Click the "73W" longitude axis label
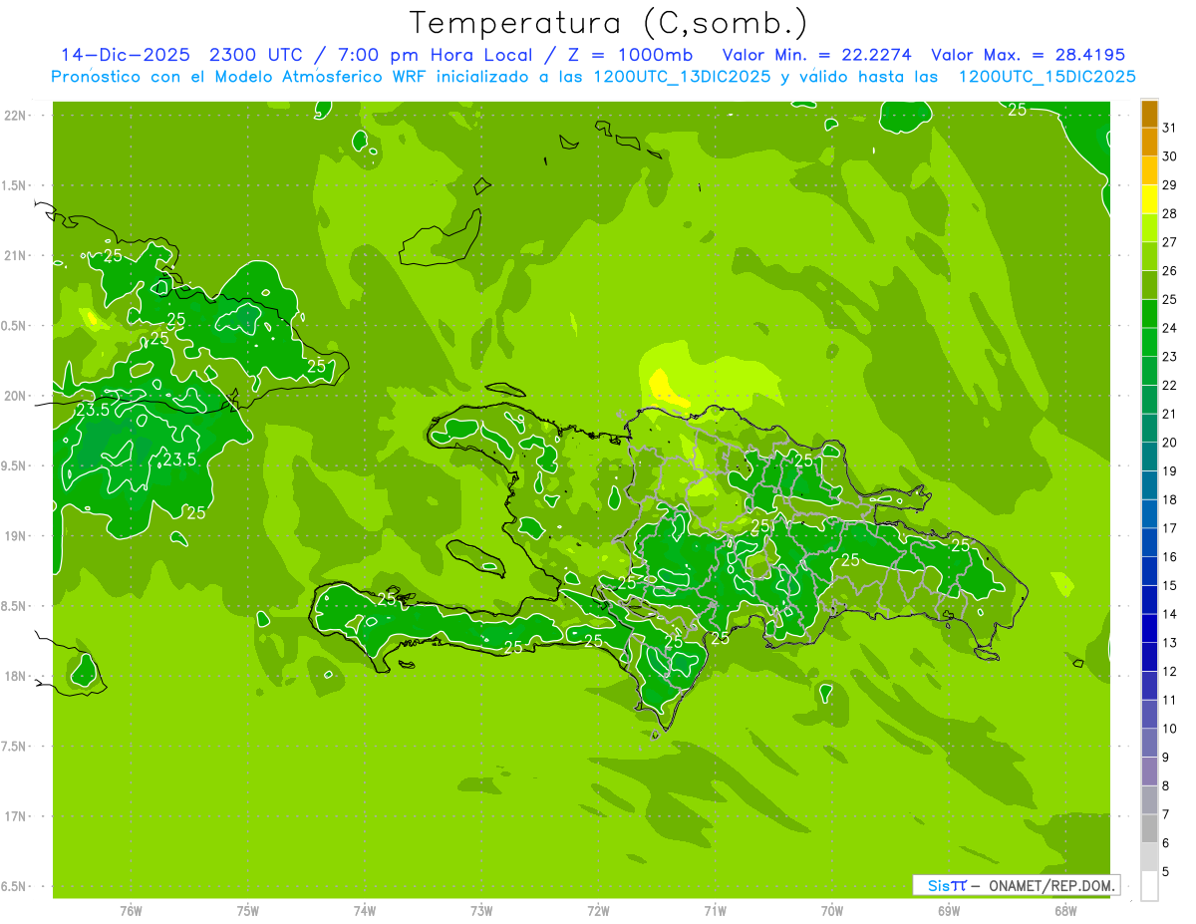The width and height of the screenshot is (1196, 924). [481, 911]
